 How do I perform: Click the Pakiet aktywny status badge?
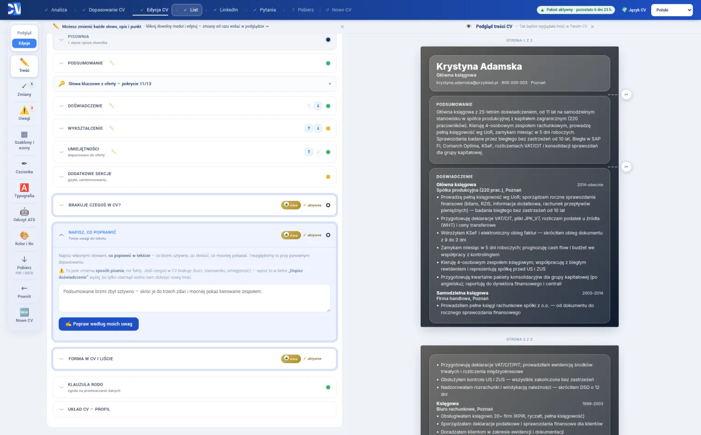(x=576, y=10)
